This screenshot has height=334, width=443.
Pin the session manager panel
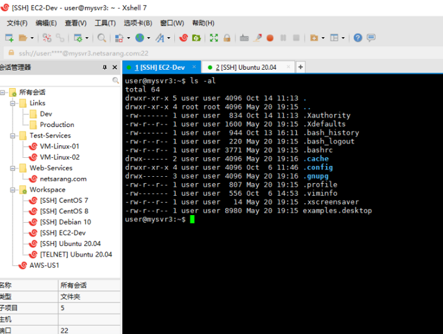(x=104, y=67)
